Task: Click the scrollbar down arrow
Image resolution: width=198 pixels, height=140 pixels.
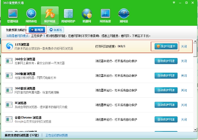Action: pyautogui.click(x=195, y=130)
